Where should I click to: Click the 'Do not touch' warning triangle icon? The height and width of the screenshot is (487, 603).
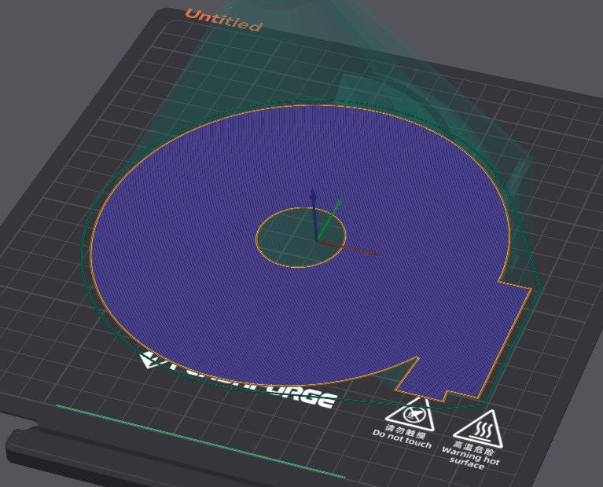click(x=410, y=413)
